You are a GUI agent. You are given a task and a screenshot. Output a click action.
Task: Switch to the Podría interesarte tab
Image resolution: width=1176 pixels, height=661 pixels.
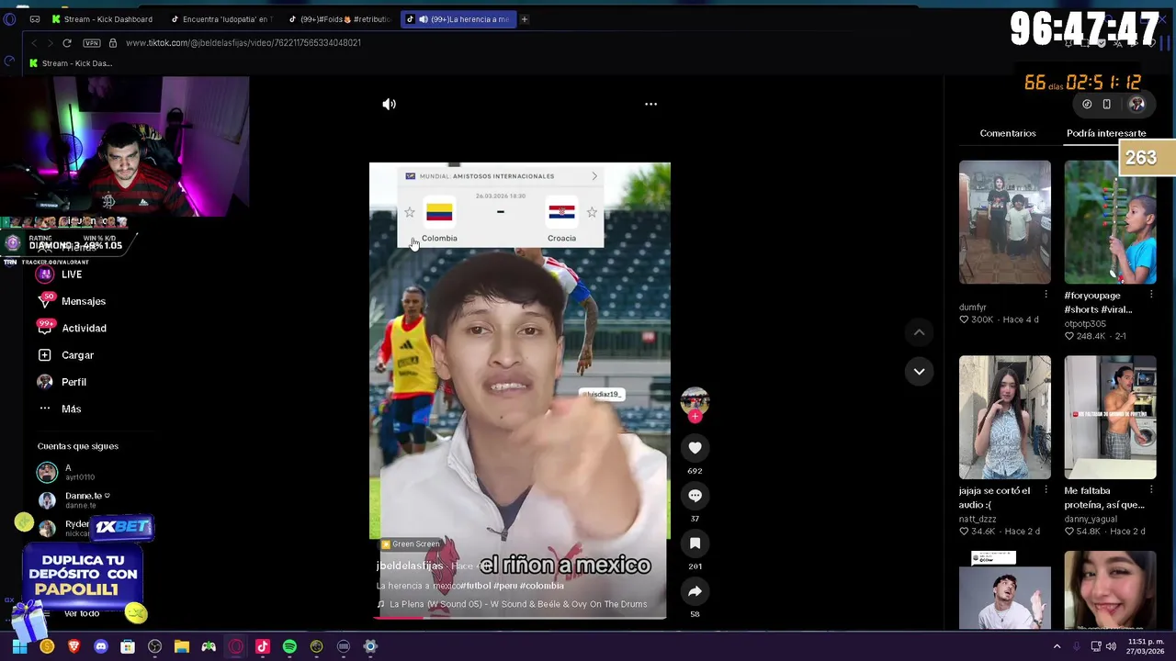point(1106,133)
